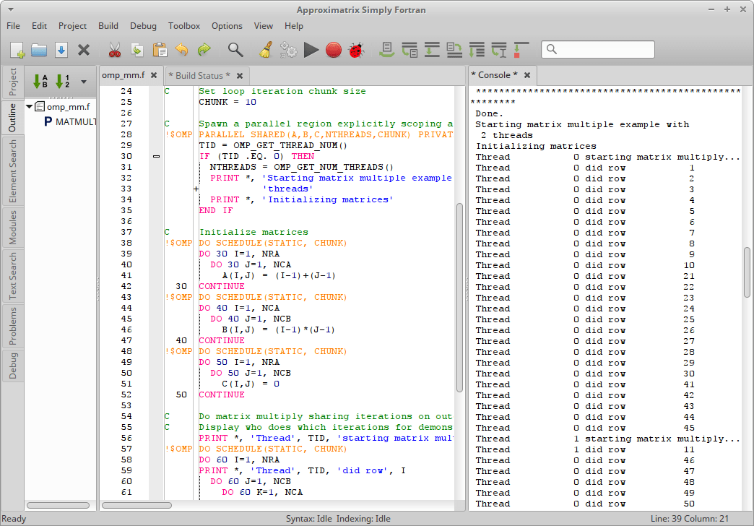Screen dimensions: 754x526
Task: Click the second debug step toolbar icon
Action: click(x=409, y=50)
